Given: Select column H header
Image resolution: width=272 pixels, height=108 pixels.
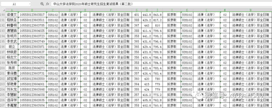Looking at the screenshot, I should (147, 10).
